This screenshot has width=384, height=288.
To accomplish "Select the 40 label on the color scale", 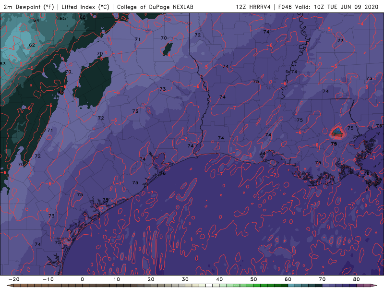I will pyautogui.click(x=219, y=279).
